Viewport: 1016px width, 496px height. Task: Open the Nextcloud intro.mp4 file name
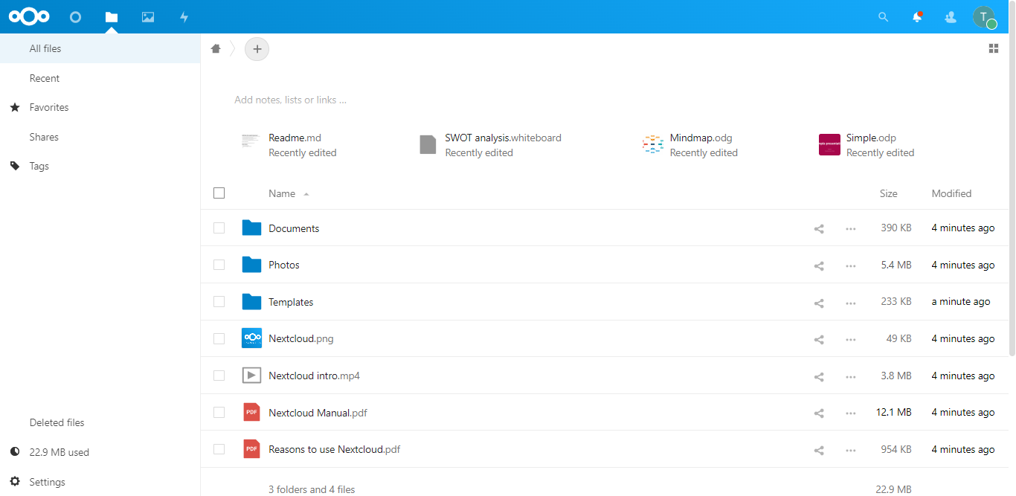pos(314,376)
